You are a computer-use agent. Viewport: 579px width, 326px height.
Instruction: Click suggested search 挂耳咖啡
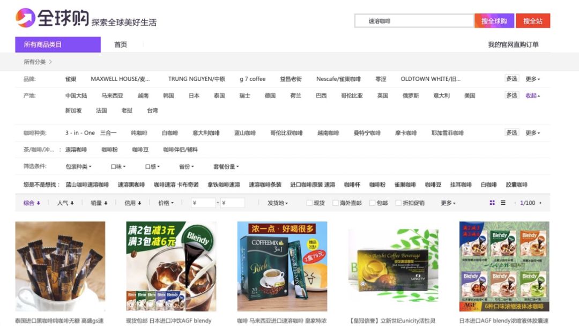tap(461, 184)
